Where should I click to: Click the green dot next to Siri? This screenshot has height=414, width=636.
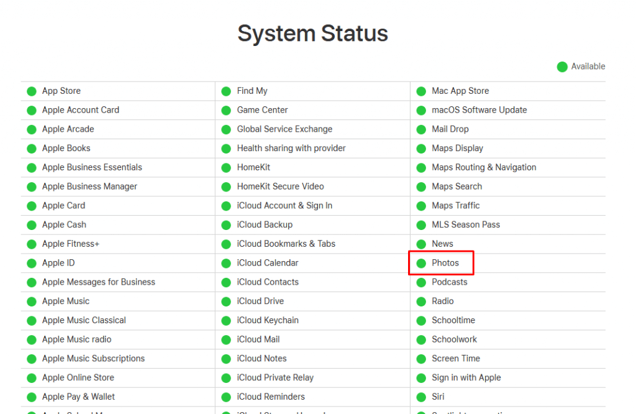(422, 397)
